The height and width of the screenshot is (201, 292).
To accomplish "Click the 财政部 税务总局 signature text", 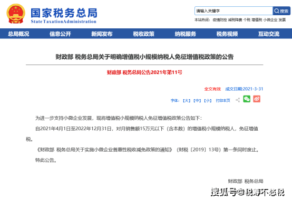I will click(246, 181).
